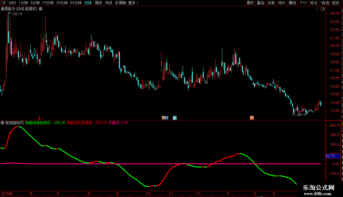
Task: Add stock via +自选 button
Action: coord(324,3)
